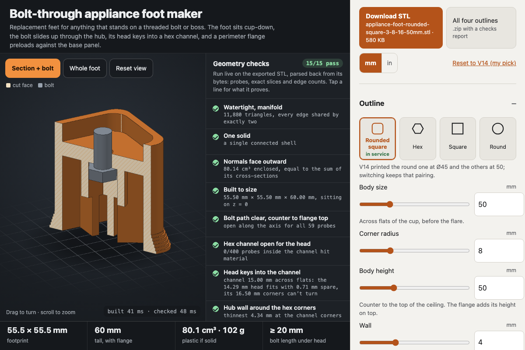The image size is (525, 350).
Task: Switch to Whole foot view
Action: click(x=85, y=68)
